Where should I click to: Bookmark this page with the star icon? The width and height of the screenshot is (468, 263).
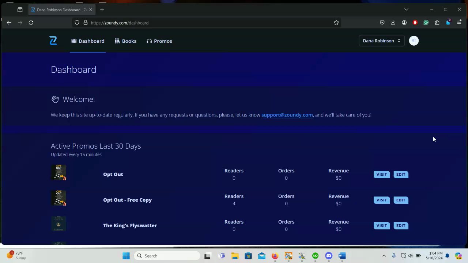pos(336,23)
